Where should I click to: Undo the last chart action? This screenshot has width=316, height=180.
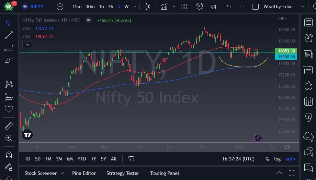click(x=229, y=7)
